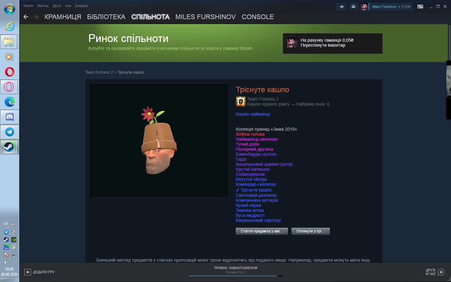The height and width of the screenshot is (282, 451).
Task: Open Гаррі item link
Action: tap(241, 159)
